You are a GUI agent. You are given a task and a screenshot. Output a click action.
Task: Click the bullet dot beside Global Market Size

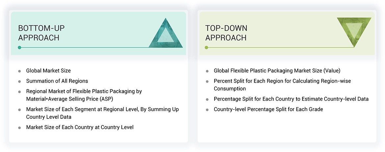coord(19,71)
